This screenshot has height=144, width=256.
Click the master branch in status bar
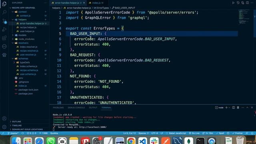click(x=13, y=133)
